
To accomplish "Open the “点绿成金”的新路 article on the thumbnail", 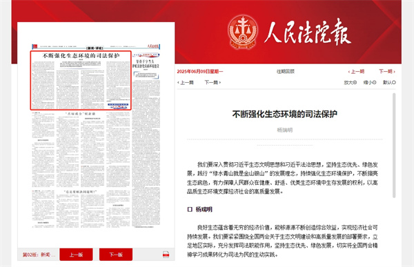I will coord(80,114).
